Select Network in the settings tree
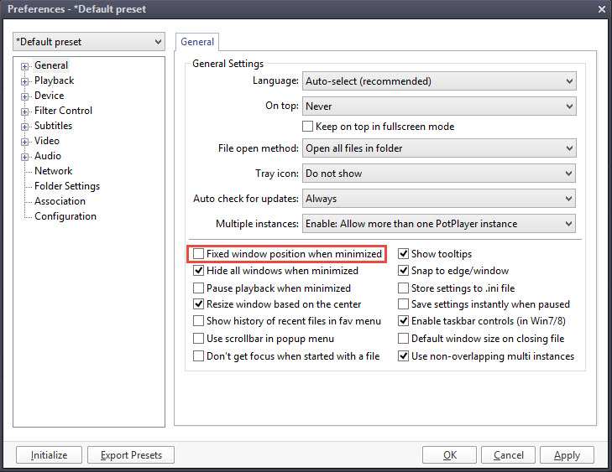The image size is (612, 472). point(53,171)
